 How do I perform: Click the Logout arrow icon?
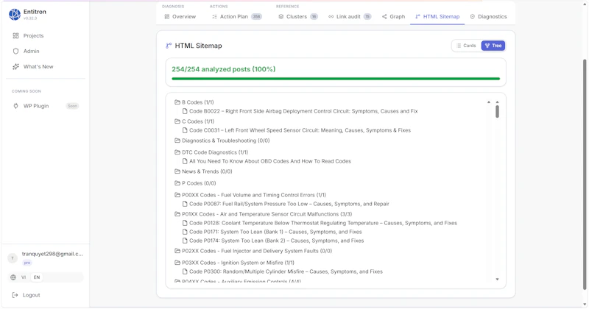15,295
